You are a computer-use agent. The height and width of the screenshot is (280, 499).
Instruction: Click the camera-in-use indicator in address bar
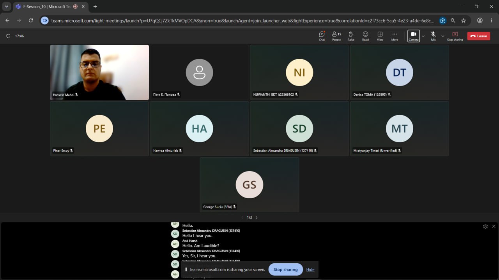[45, 21]
